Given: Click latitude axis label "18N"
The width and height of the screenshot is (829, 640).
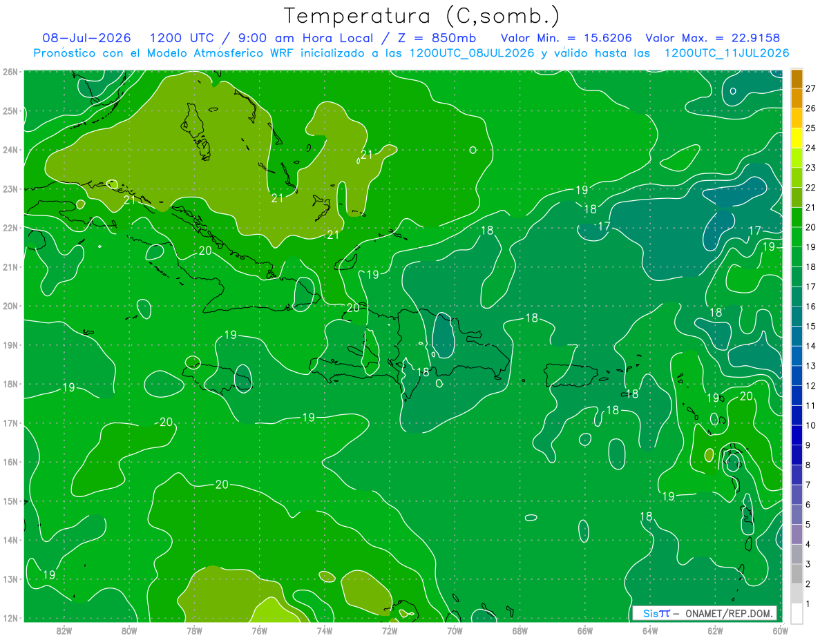Looking at the screenshot, I should tap(10, 384).
